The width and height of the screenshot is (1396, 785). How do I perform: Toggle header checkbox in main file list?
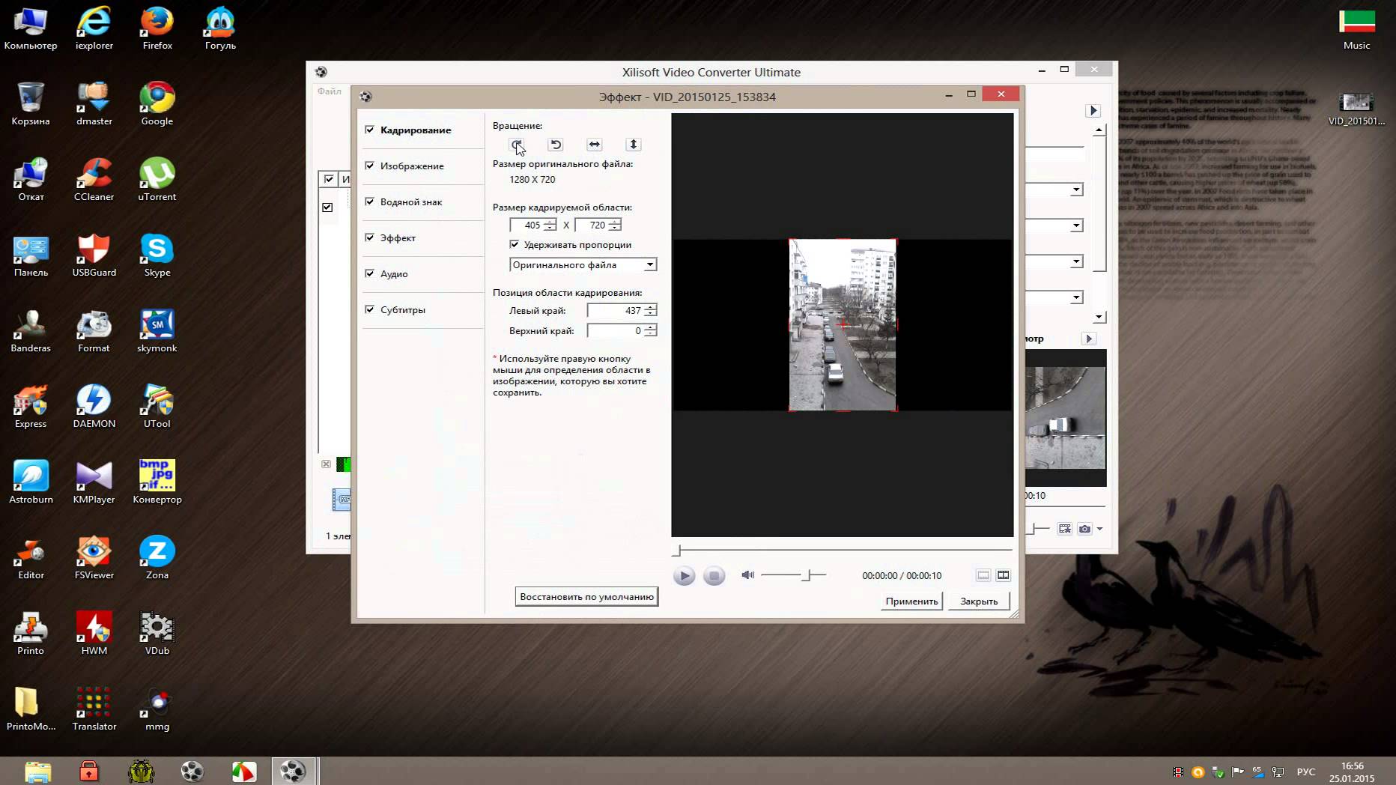328,179
